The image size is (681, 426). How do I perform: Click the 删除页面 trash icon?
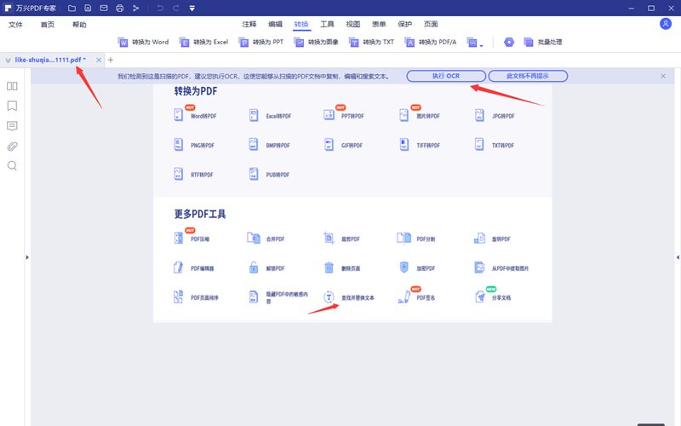[x=329, y=268]
